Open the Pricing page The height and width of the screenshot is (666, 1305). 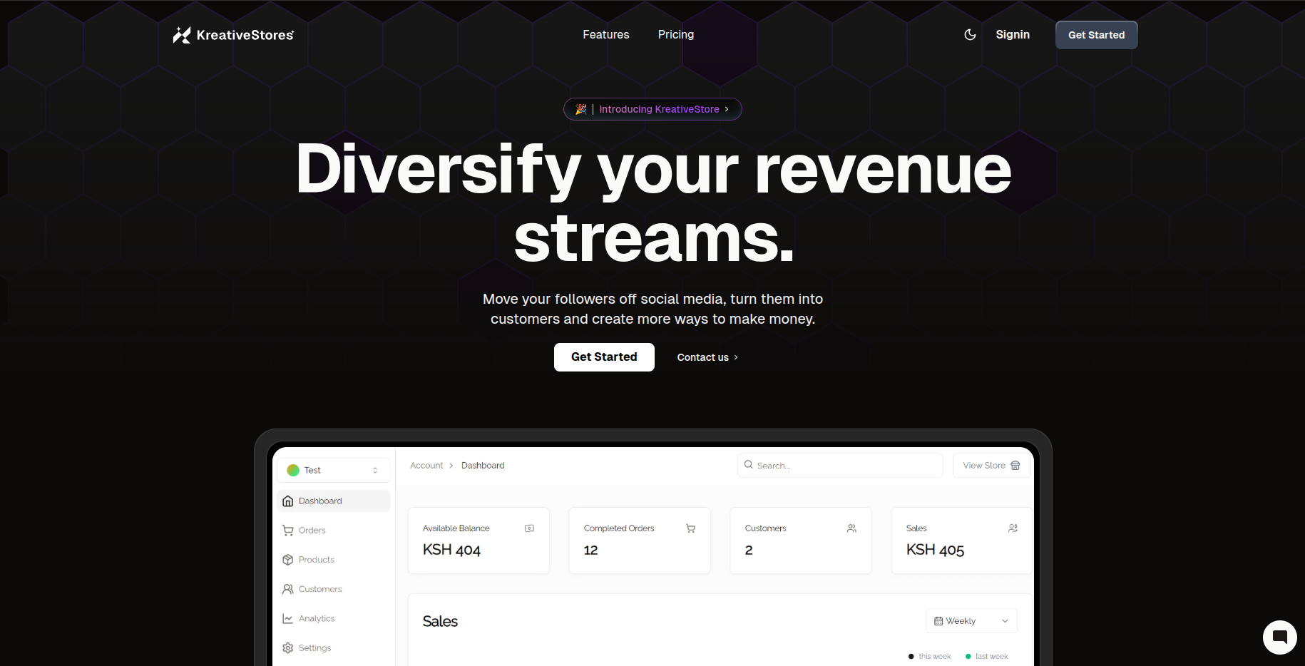click(x=675, y=34)
